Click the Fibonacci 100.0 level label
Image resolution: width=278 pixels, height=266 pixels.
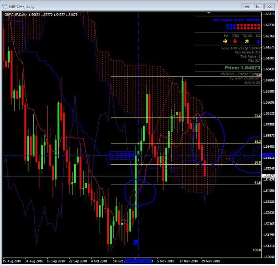[x=257, y=250]
